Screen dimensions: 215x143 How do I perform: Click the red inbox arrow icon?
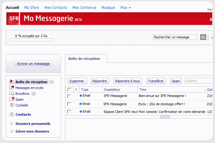[x=11, y=82]
